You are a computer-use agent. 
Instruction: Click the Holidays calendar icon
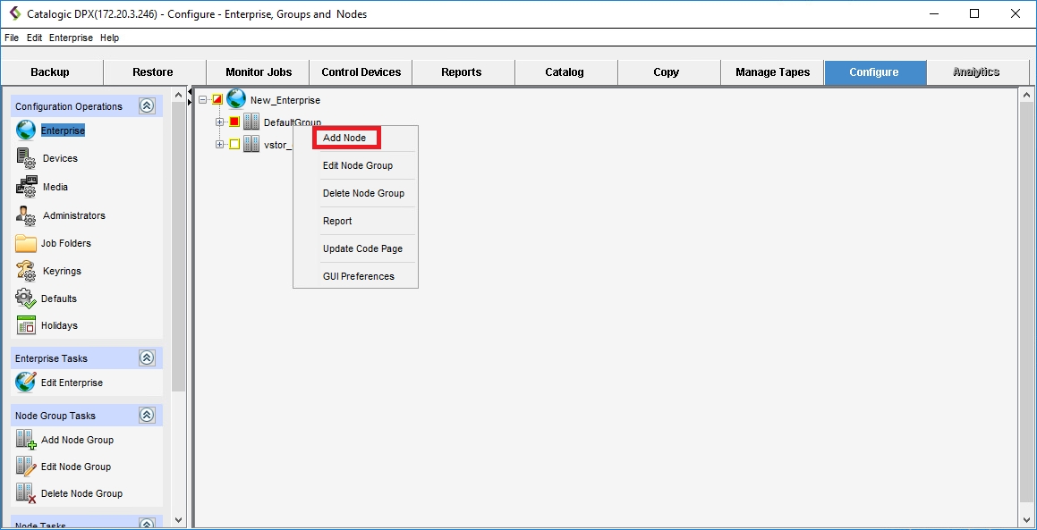click(x=26, y=325)
